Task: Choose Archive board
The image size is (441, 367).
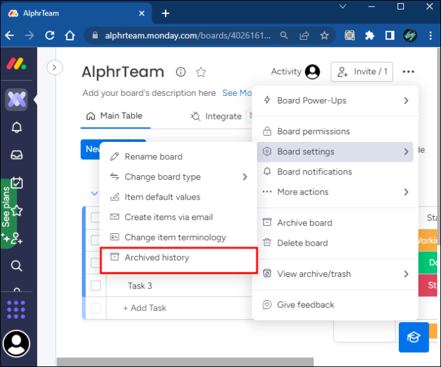Action: click(335, 223)
